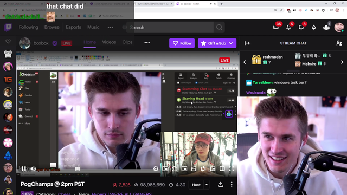
Task: Open the Host dropdown arrow
Action: point(207,185)
